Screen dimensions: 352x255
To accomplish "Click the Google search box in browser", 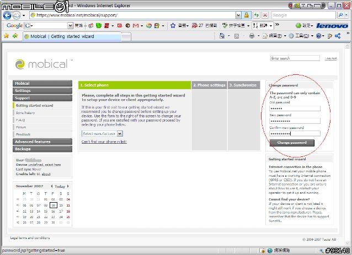I will click(x=303, y=15).
